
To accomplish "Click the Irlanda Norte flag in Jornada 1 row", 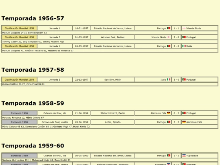I will click(184, 28).
